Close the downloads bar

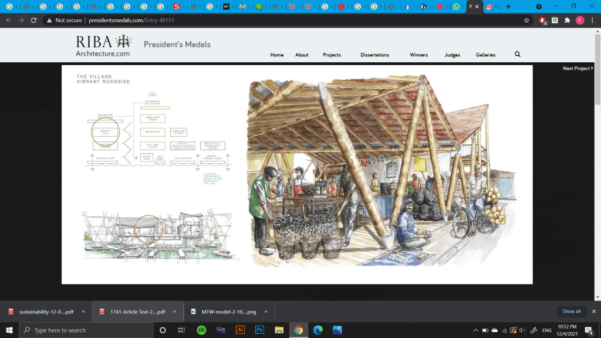click(x=593, y=312)
